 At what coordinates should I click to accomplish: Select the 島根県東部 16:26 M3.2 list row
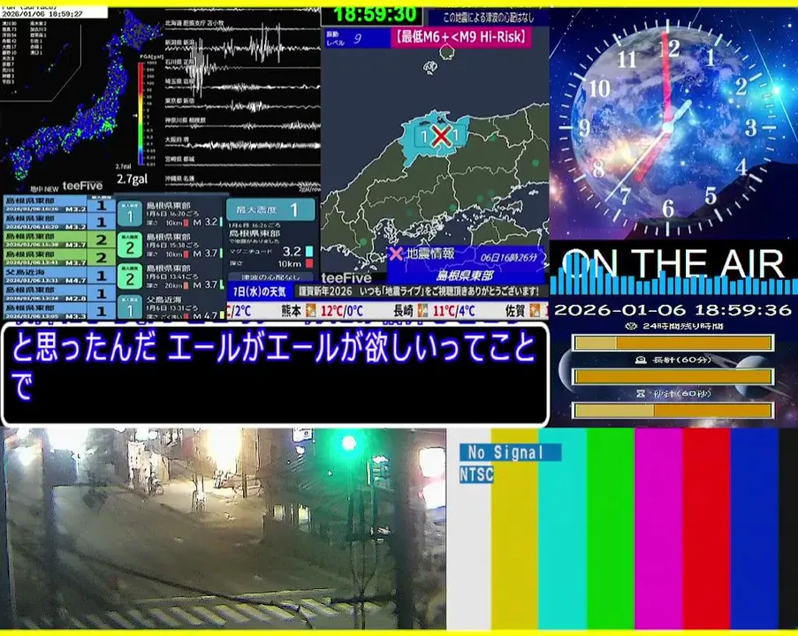click(x=59, y=205)
